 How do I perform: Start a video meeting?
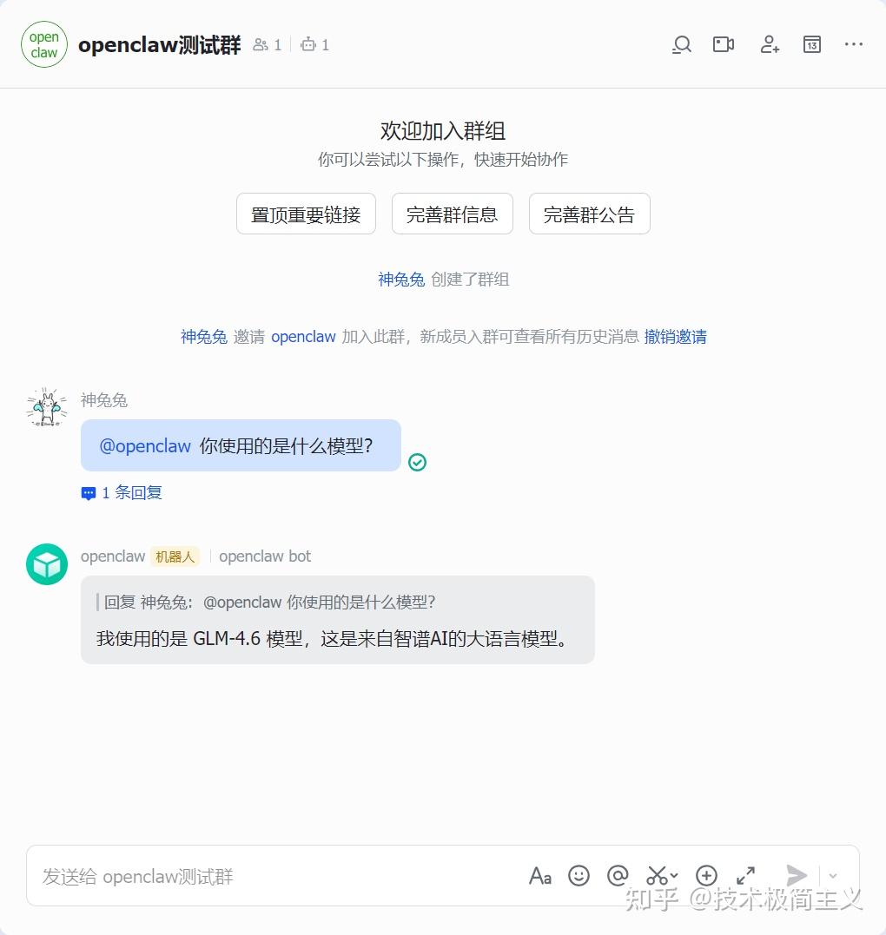pyautogui.click(x=723, y=45)
